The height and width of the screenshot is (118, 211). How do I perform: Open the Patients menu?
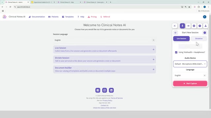53,17
